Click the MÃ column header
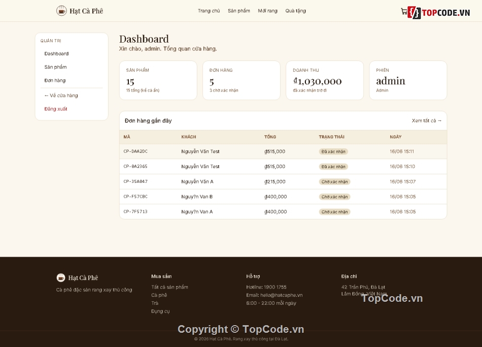Viewport: 482px width, 347px height. click(x=127, y=137)
